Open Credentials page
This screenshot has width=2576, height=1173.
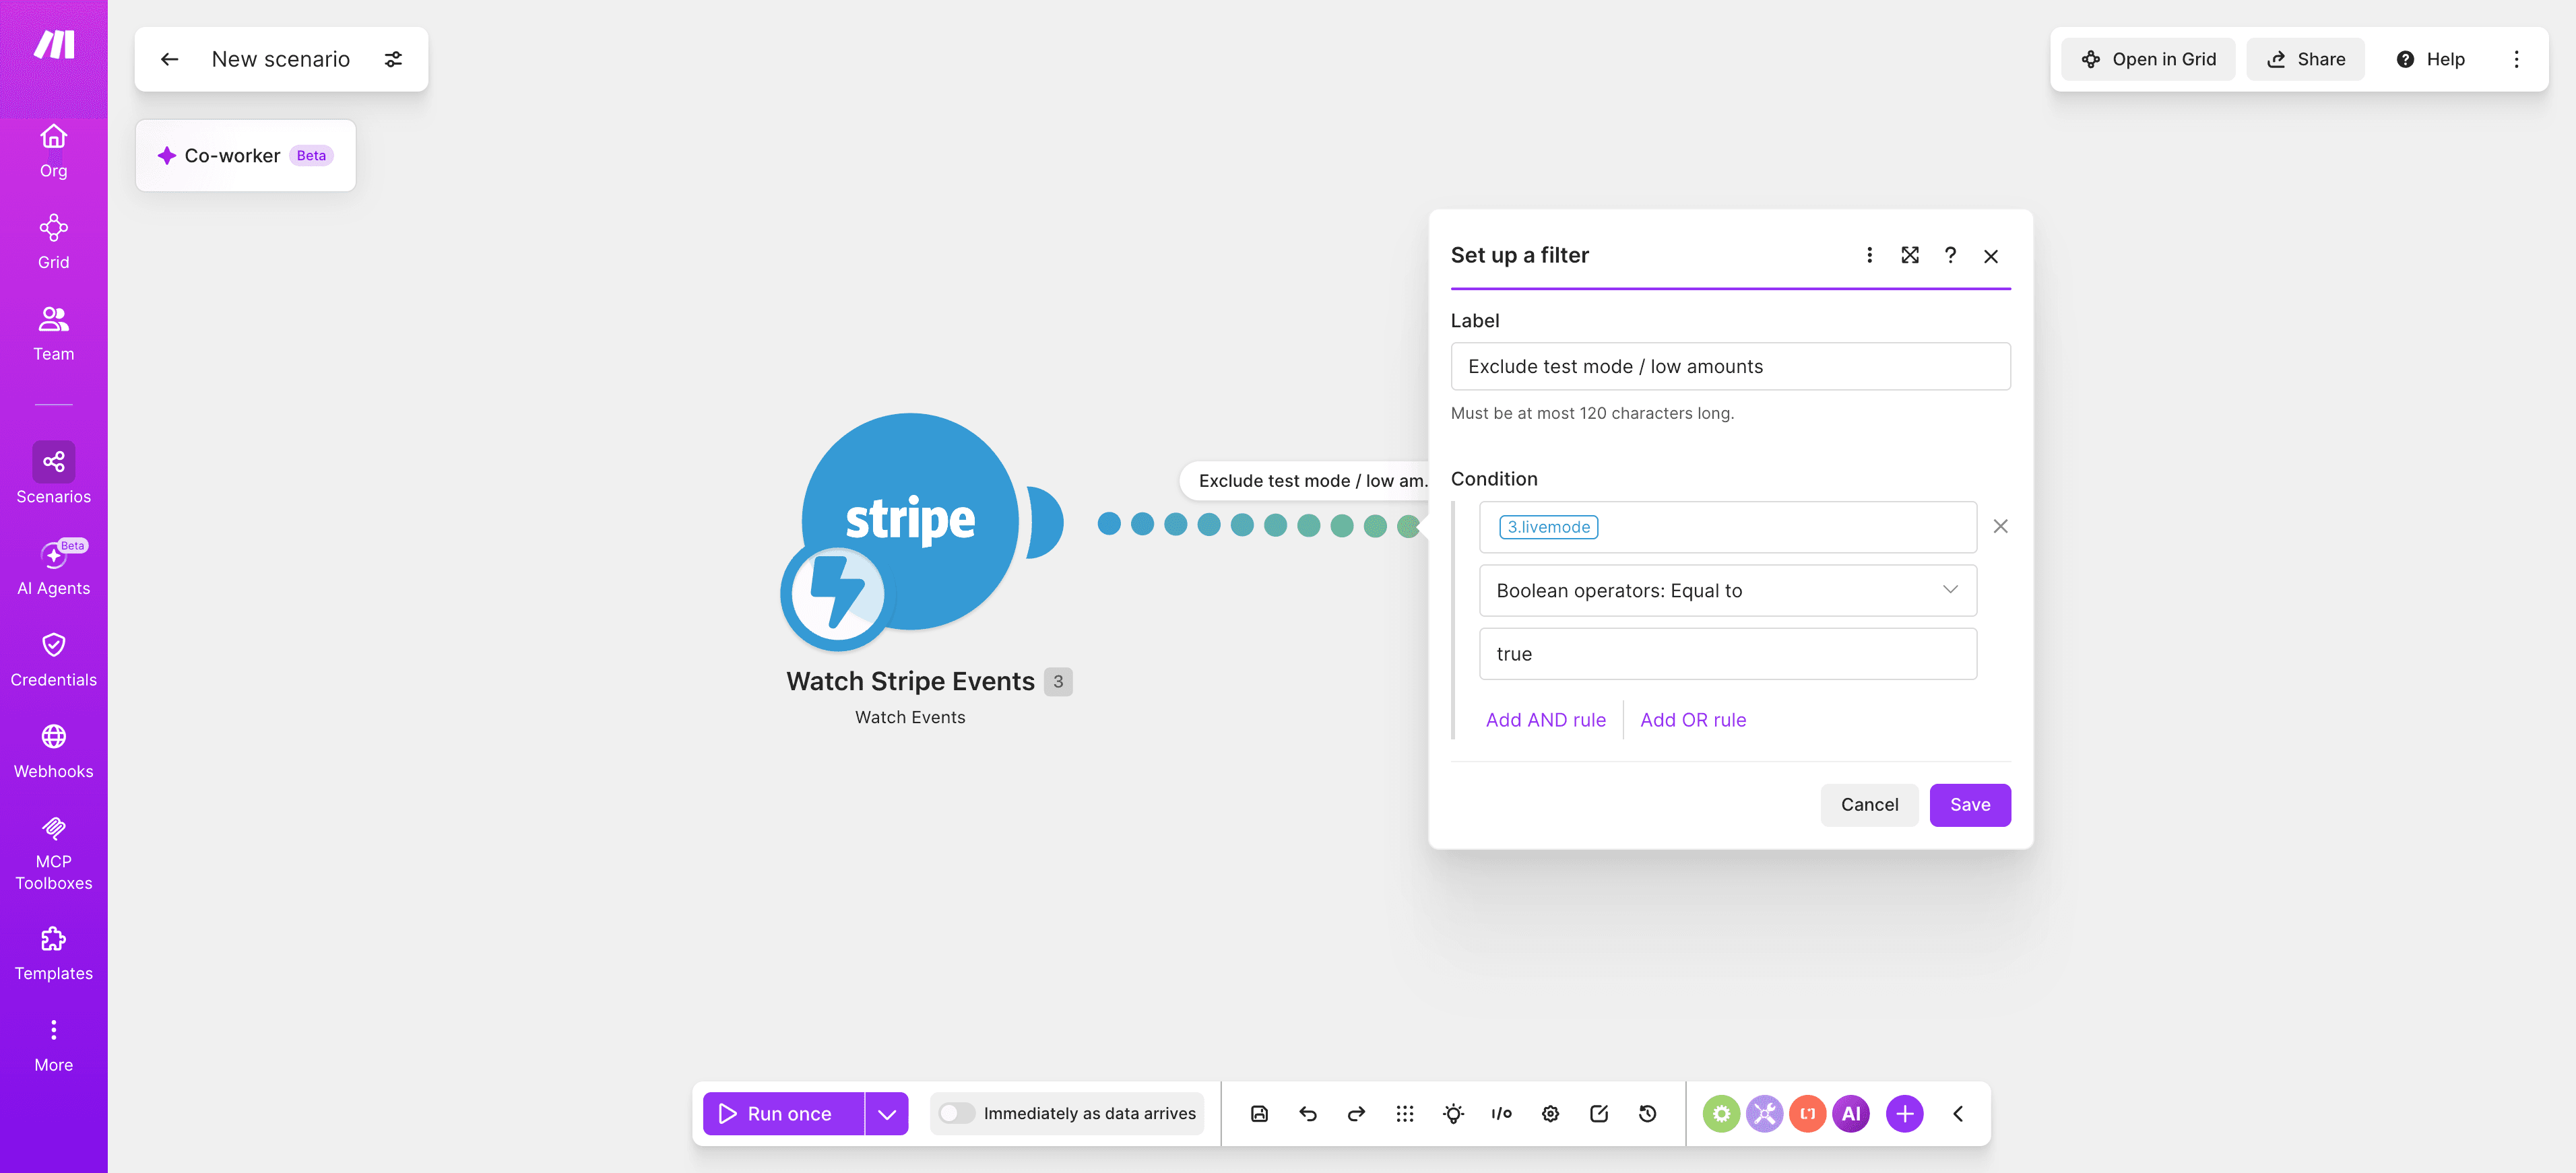click(x=54, y=660)
